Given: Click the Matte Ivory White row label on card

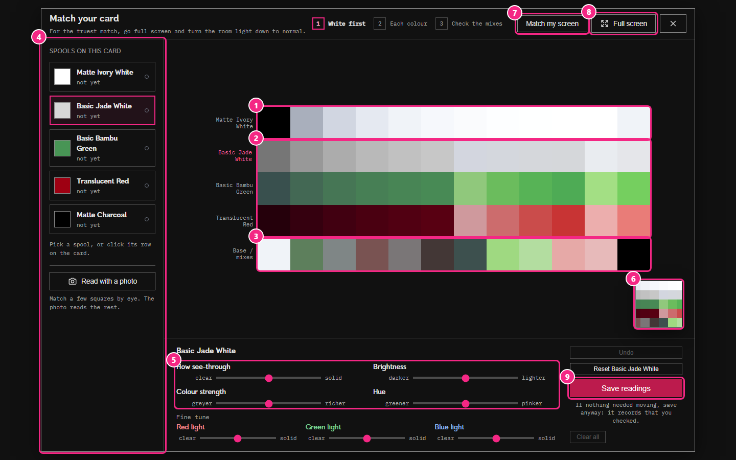Looking at the screenshot, I should point(234,123).
